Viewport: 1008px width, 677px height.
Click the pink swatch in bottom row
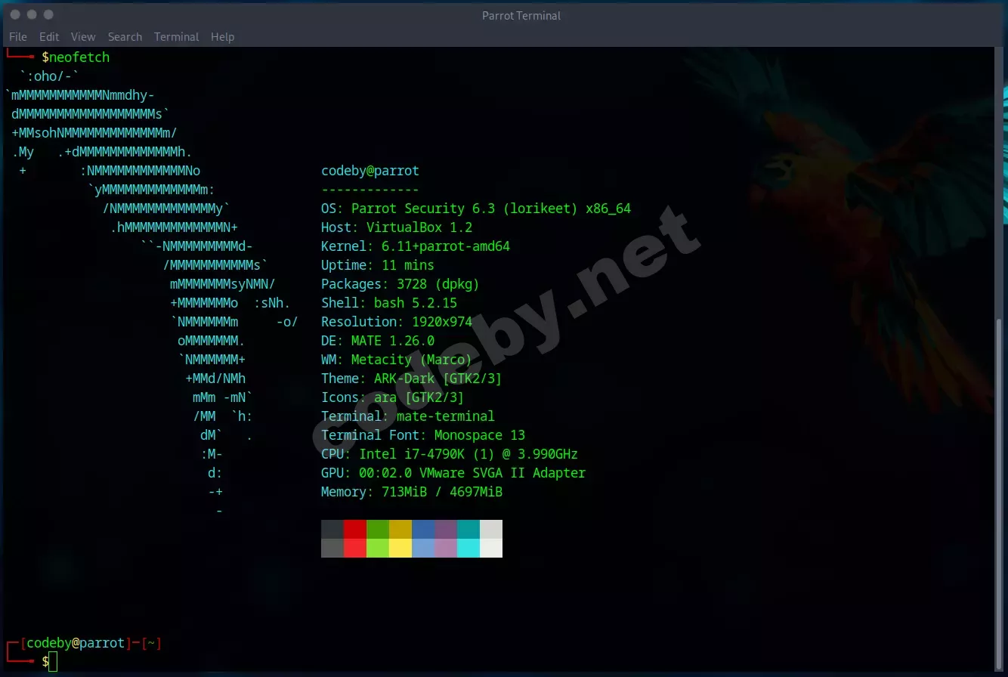point(446,548)
